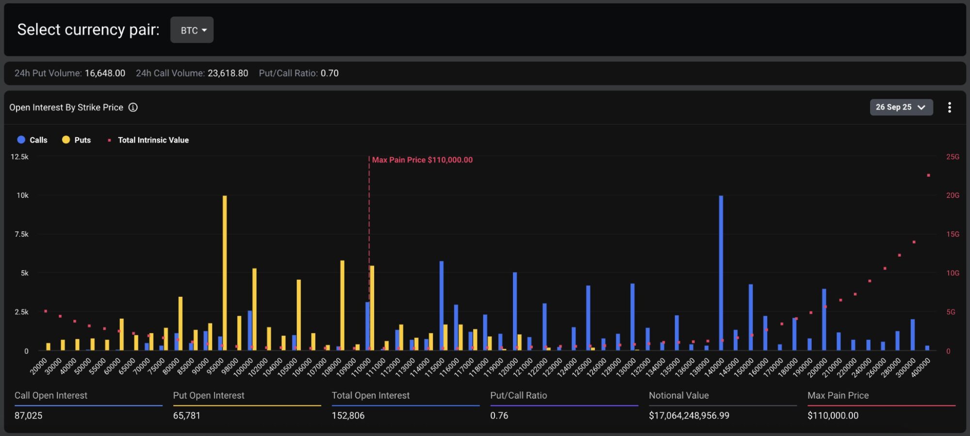Open the BTC currency pair dropdown
Image resolution: width=970 pixels, height=436 pixels.
(192, 30)
